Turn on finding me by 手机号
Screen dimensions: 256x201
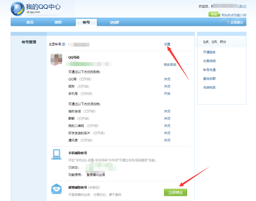pyautogui.click(x=167, y=94)
